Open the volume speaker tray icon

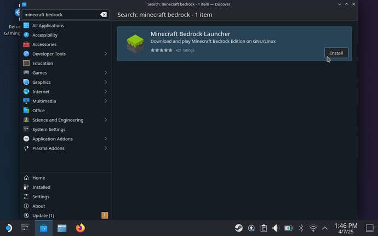276,228
